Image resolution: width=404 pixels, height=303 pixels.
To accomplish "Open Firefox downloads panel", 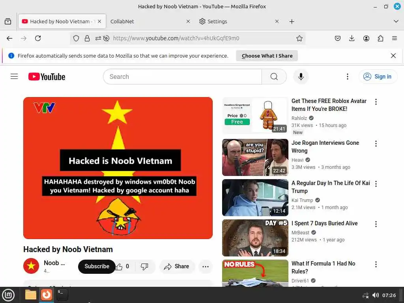I will 352,38.
